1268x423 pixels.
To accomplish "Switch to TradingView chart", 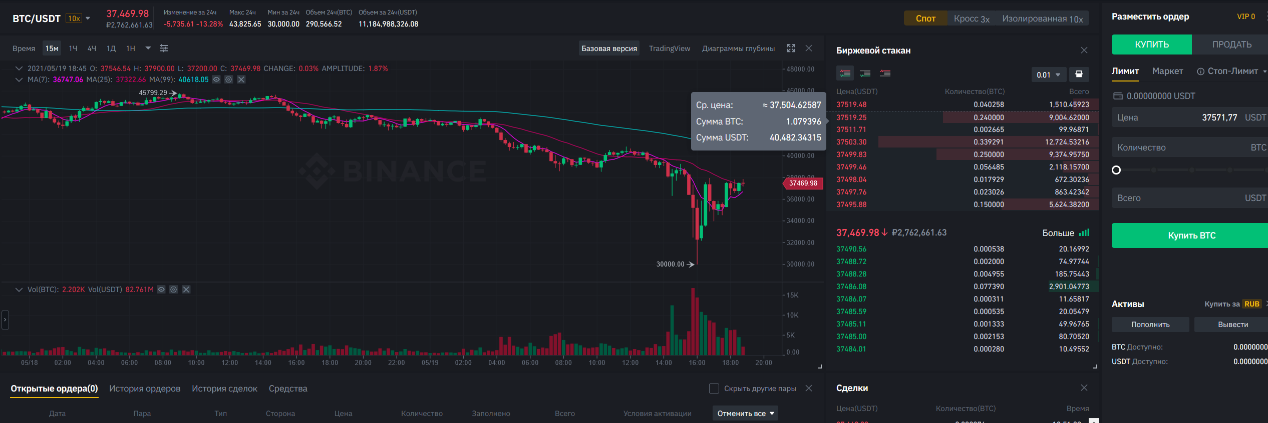I will [669, 48].
